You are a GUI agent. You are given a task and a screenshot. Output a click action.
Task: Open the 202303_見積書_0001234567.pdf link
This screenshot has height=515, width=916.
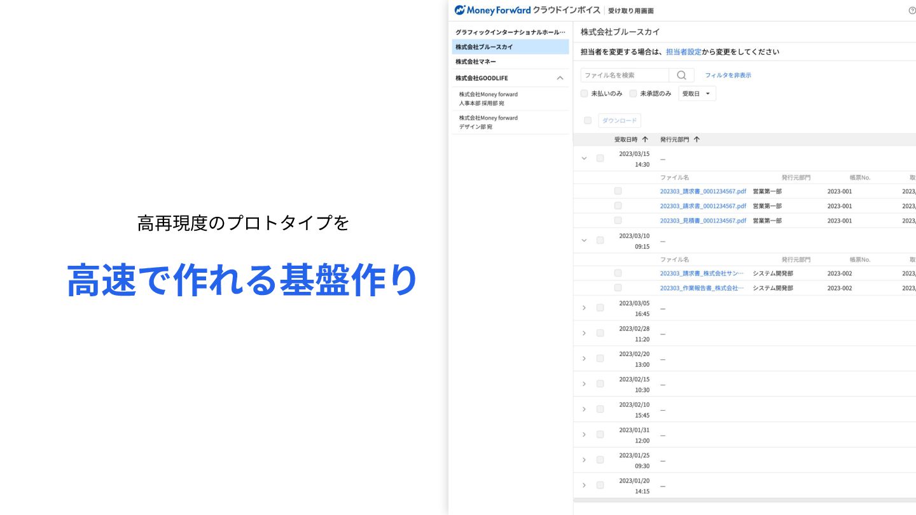703,221
